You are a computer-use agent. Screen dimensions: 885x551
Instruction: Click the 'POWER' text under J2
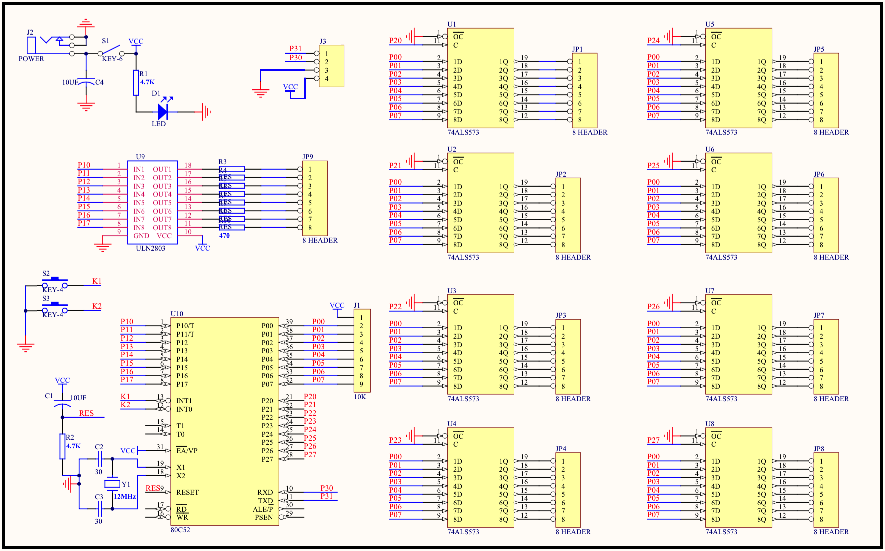click(x=31, y=59)
